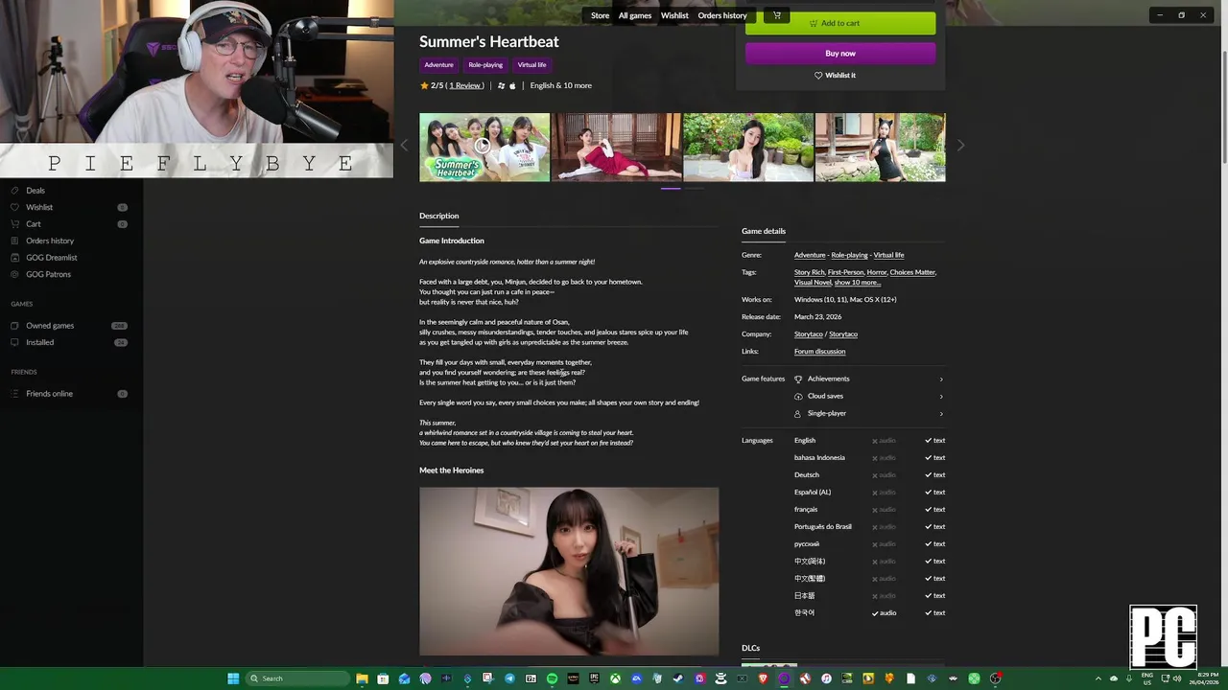Click the green Add to cart button
The image size is (1228, 690).
click(840, 23)
